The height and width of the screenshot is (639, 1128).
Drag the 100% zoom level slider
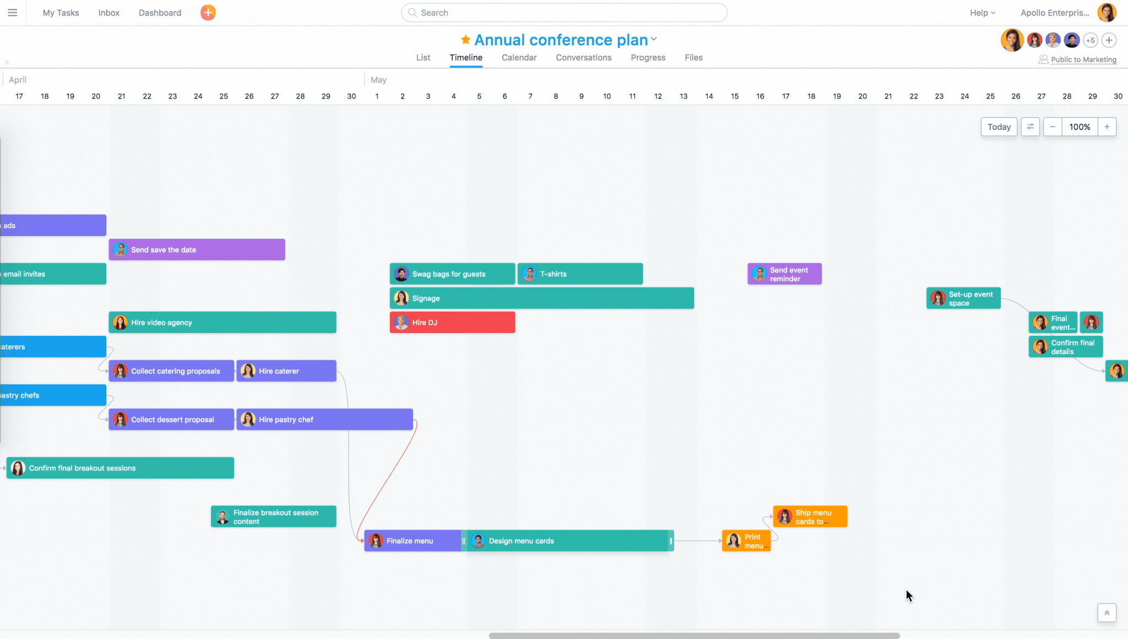pos(1080,126)
